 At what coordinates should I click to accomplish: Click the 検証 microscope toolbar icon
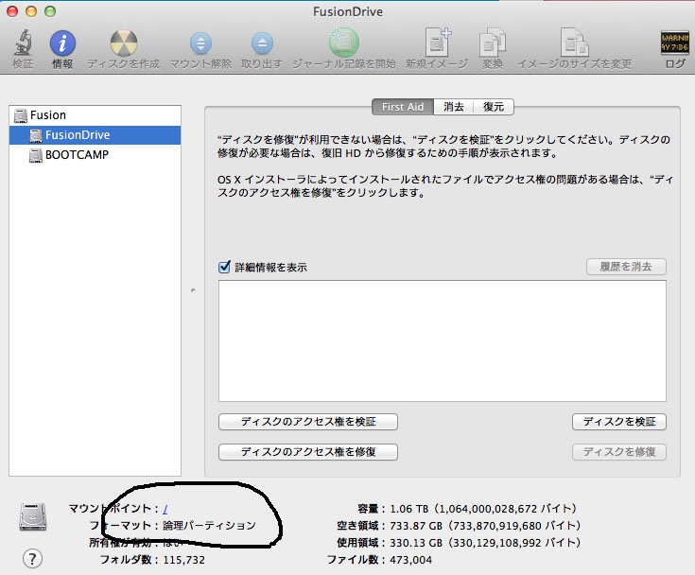coord(22,43)
